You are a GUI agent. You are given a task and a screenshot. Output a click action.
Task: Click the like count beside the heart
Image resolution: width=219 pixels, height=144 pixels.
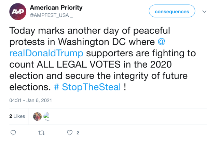78,133
